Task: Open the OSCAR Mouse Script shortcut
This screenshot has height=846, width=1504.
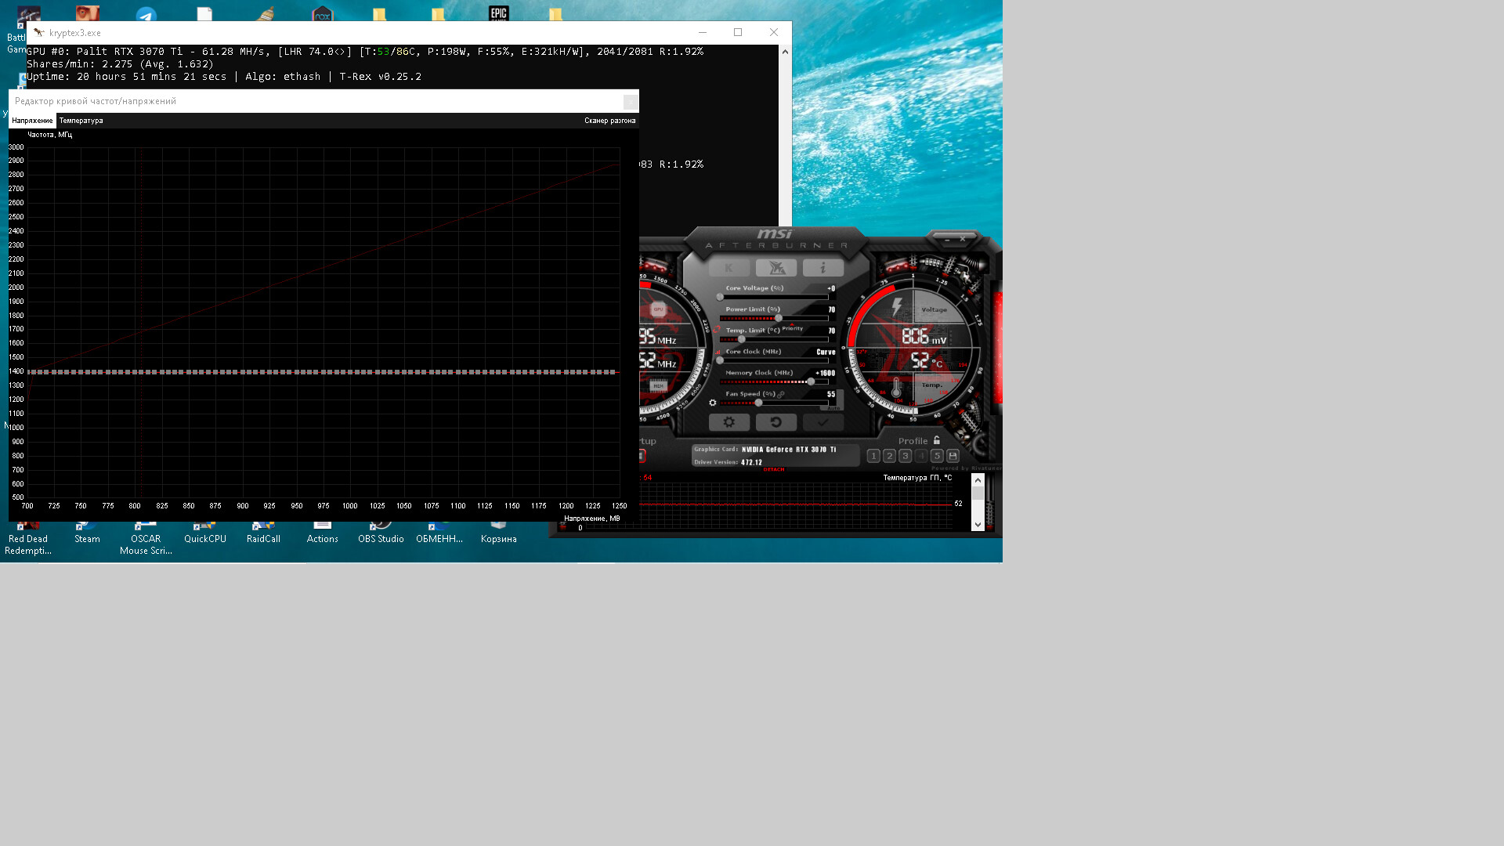Action: point(146,538)
